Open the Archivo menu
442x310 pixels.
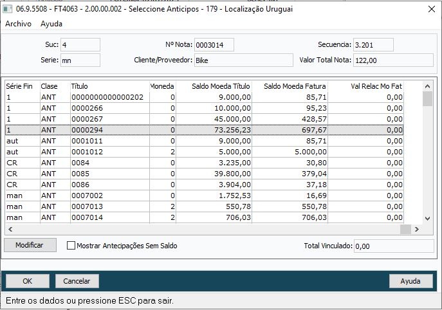18,24
